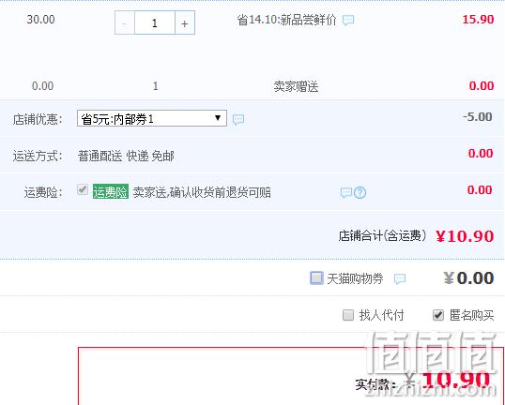505x405 pixels.
Task: Click the 店铺合计 total ¥10.90
Action: click(465, 236)
